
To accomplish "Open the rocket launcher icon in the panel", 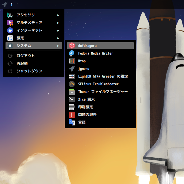I will (5, 5).
